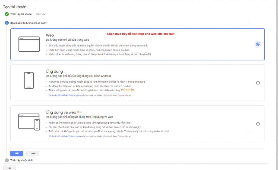Click the gray step 3 number icon
Viewport: 278px width, 170px height.
[x=7, y=160]
